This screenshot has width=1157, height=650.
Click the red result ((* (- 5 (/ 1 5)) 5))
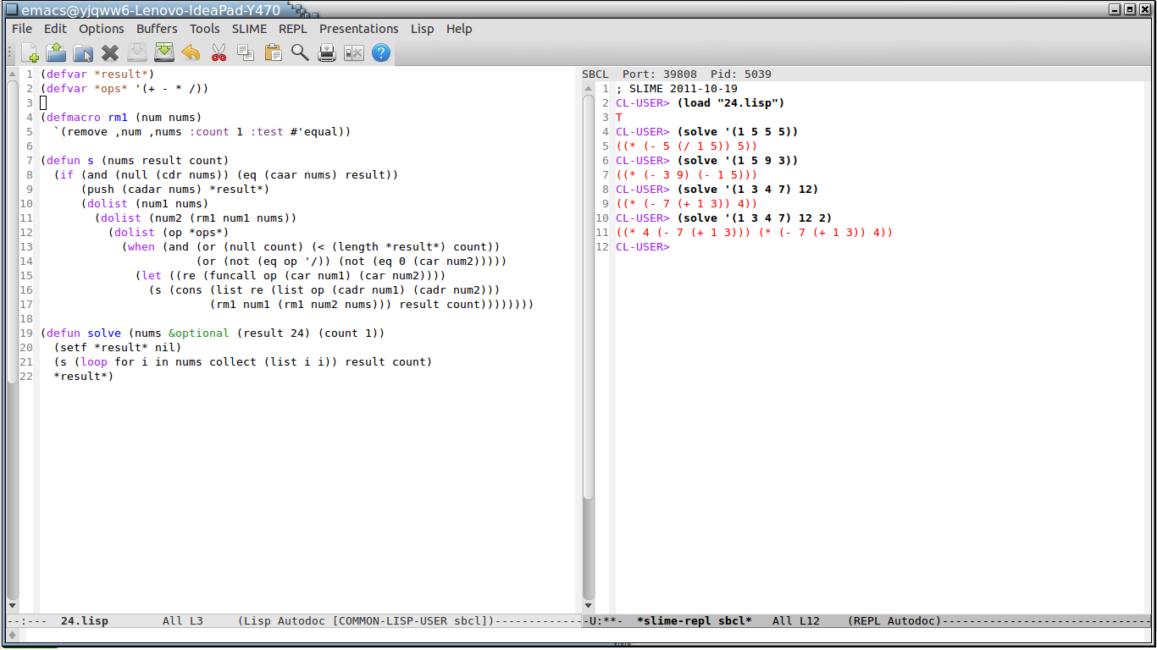coord(687,146)
